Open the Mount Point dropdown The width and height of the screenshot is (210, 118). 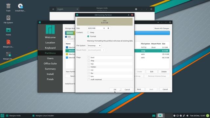(96, 50)
